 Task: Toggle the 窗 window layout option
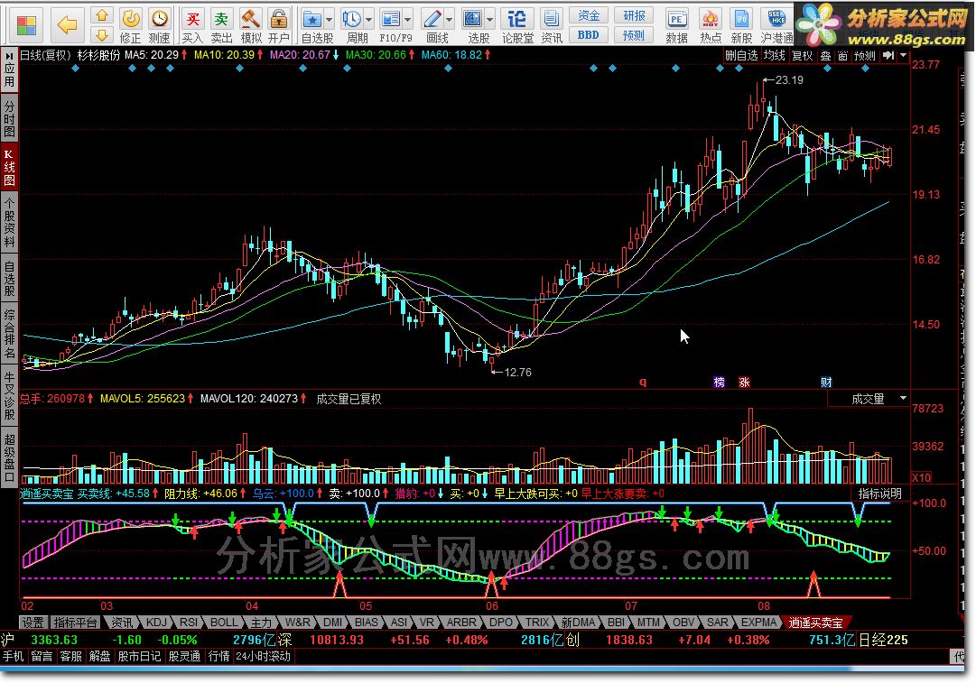tap(842, 56)
